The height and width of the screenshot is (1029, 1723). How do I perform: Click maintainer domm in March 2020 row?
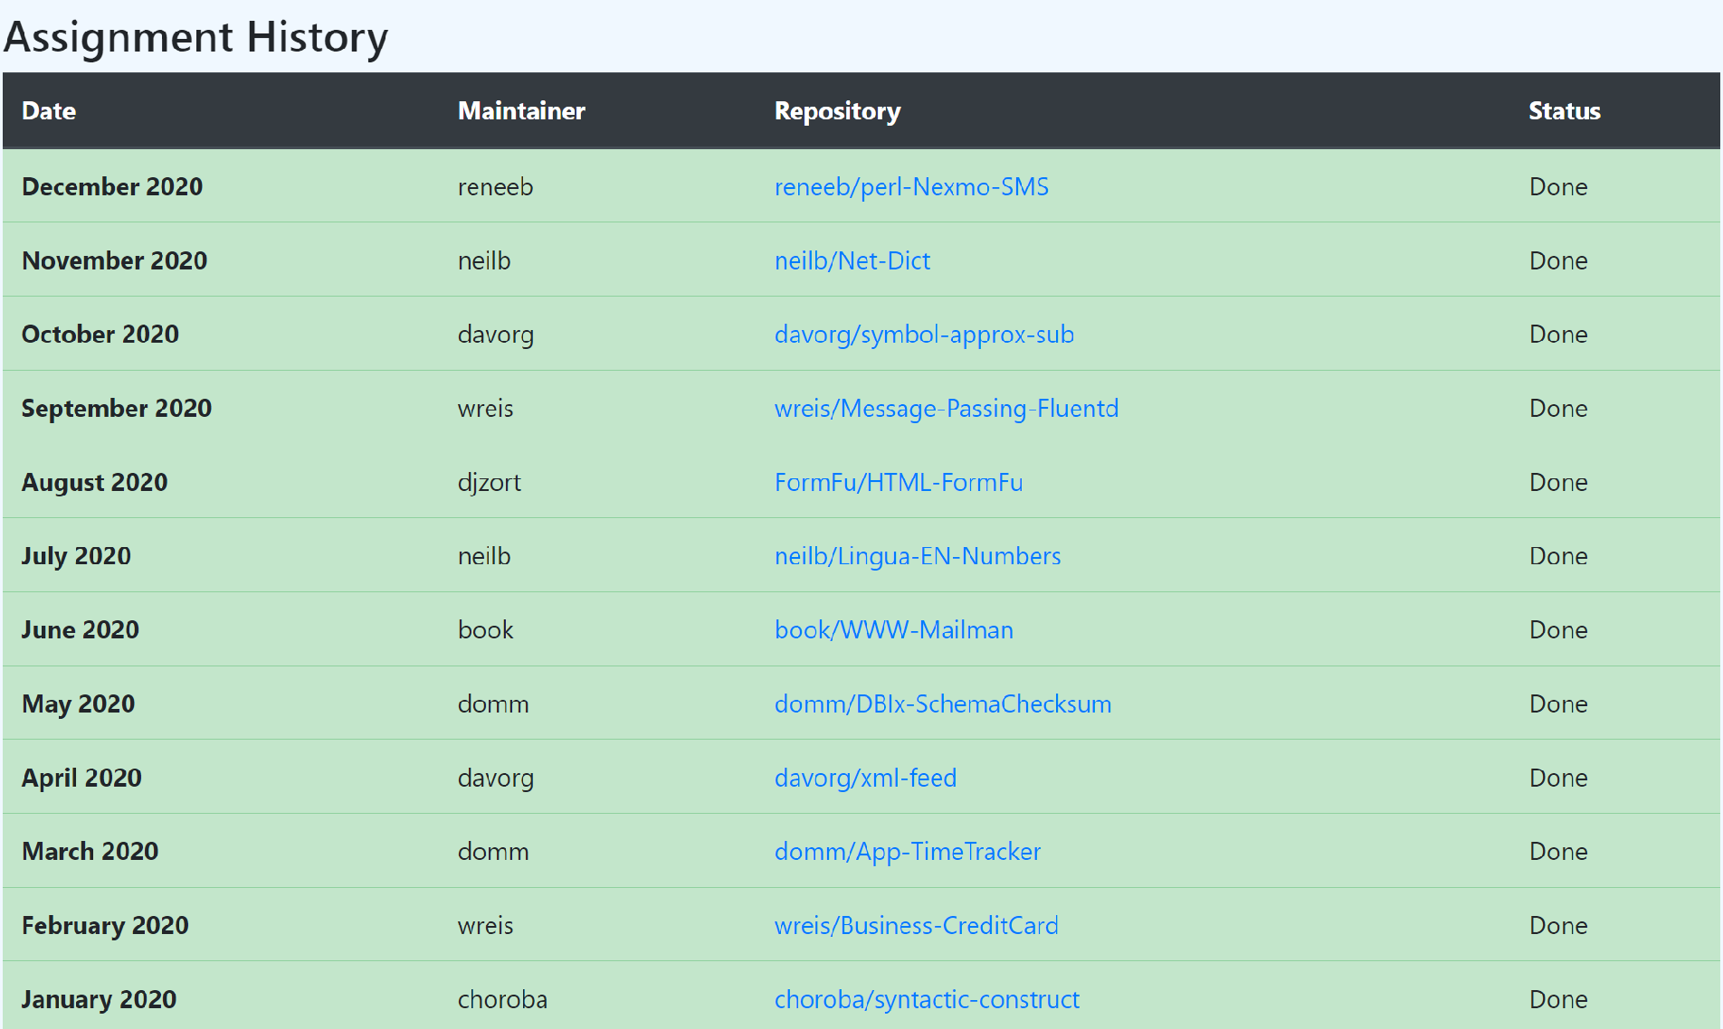[493, 852]
